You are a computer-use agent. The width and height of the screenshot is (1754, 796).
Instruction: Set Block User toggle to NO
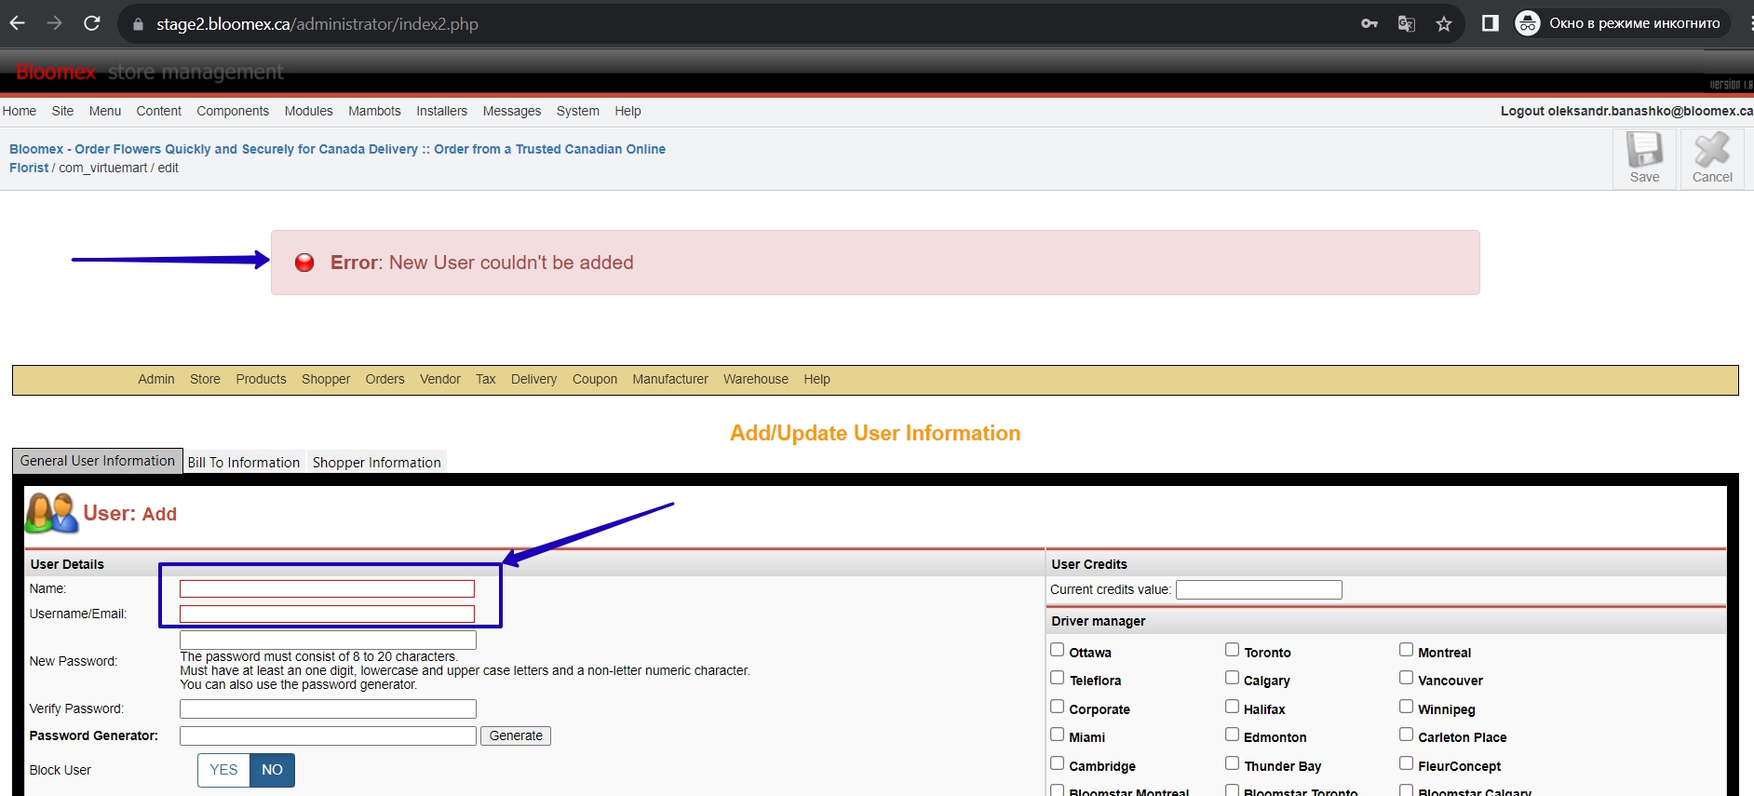(272, 770)
